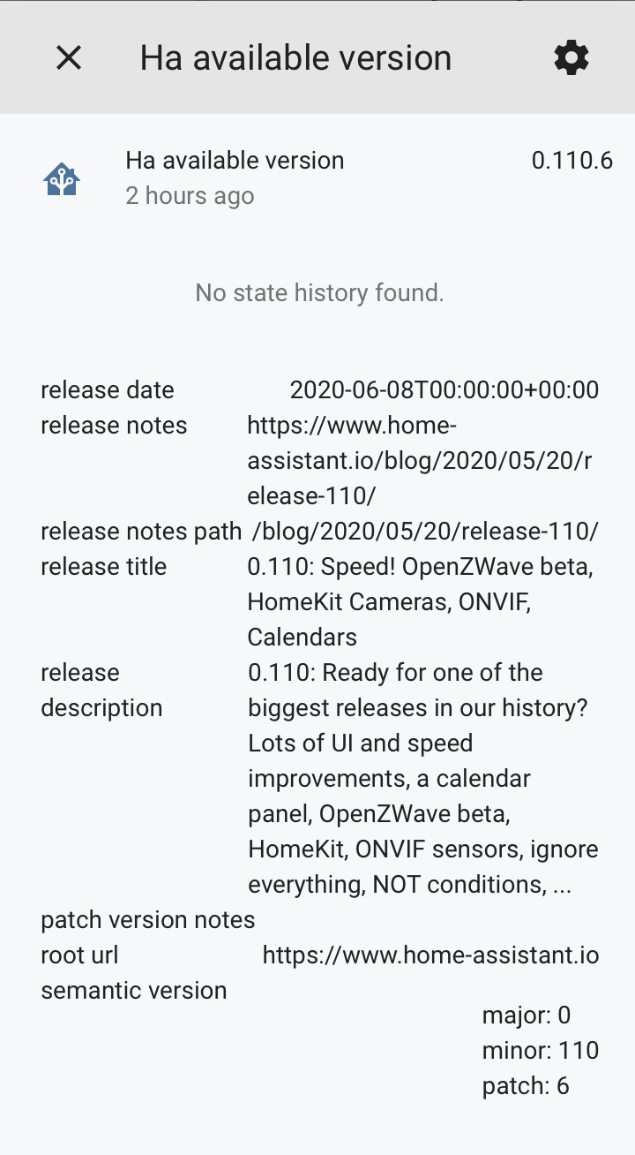Click the release description paragraph
Screen dimensions: 635x1155
pos(423,779)
